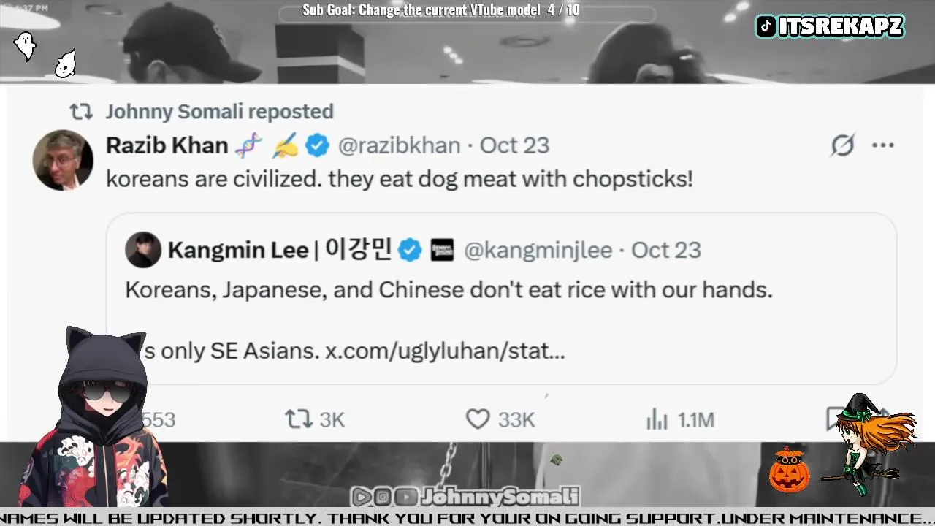Click the TikTok logo in ITSREKAPZ banner
935x526 pixels.
[766, 27]
